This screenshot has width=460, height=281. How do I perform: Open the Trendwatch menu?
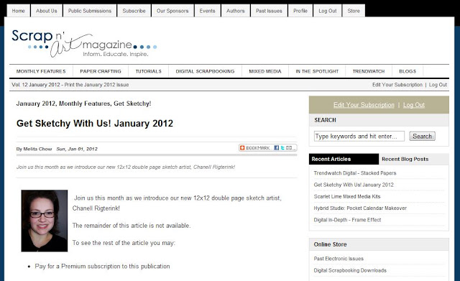tap(369, 71)
